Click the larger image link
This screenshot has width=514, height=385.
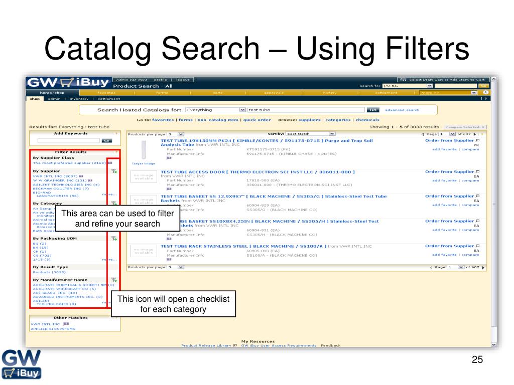point(144,163)
